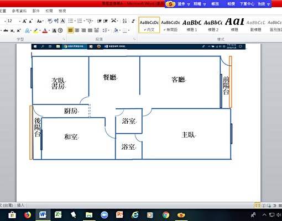Click the Chinese conversion icon in Font group

tap(56, 21)
